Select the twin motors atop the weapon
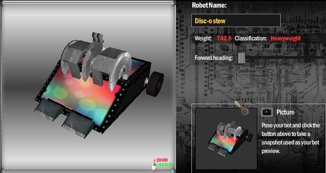Image resolution: width=326 pixels, height=173 pixels. coord(98,37)
